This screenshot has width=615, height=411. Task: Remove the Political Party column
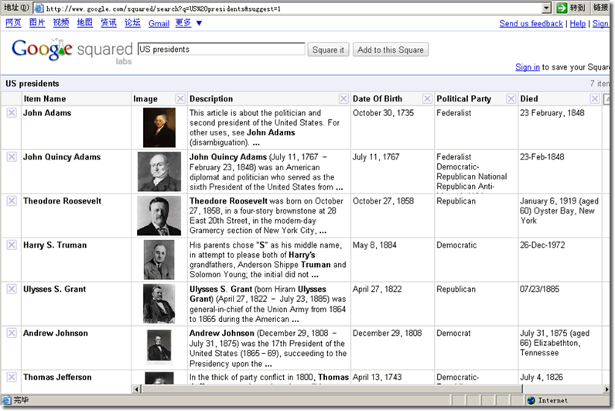[x=510, y=99]
